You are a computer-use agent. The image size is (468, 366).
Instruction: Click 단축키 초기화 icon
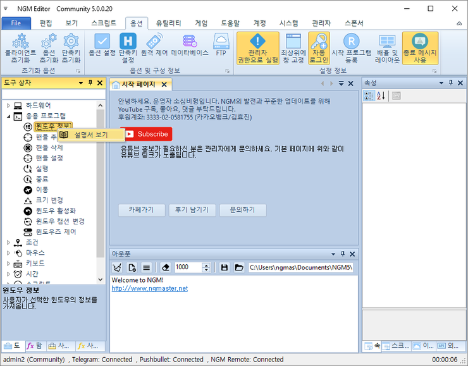click(x=71, y=48)
